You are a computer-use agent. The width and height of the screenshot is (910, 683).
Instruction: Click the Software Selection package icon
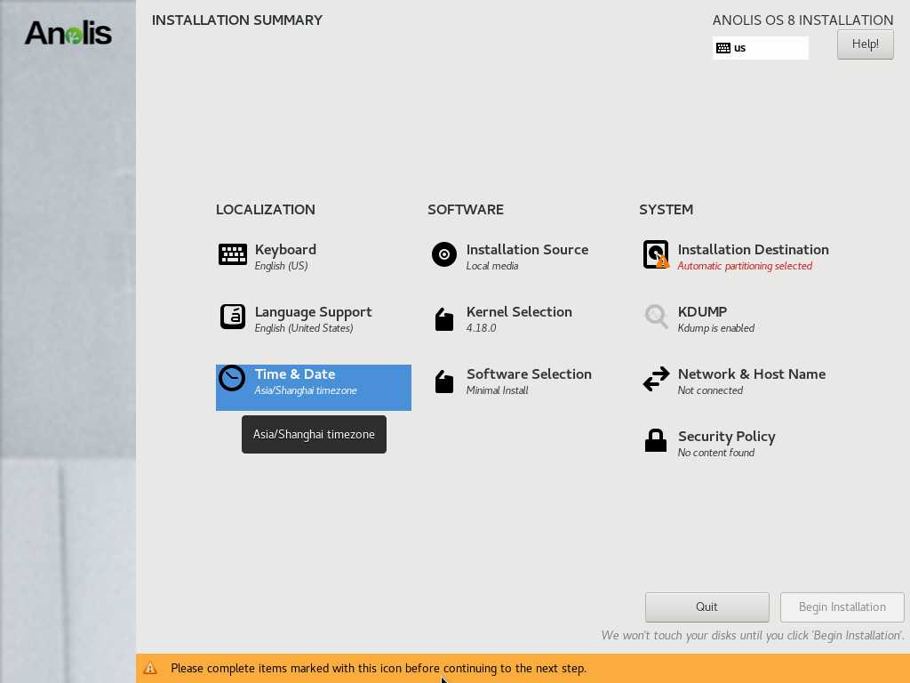[444, 381]
